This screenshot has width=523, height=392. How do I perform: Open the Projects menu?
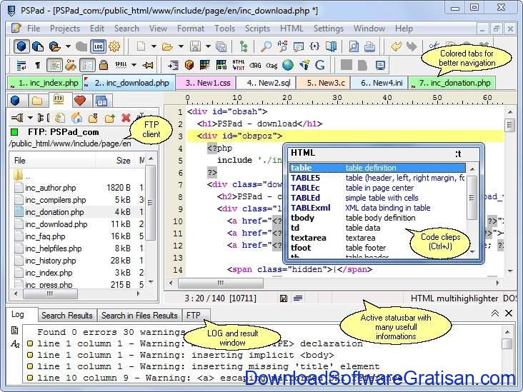(x=65, y=29)
